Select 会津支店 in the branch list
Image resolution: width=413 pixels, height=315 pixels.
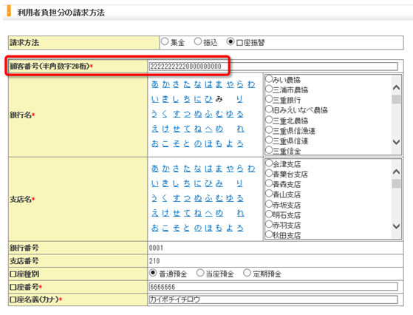pyautogui.click(x=269, y=163)
